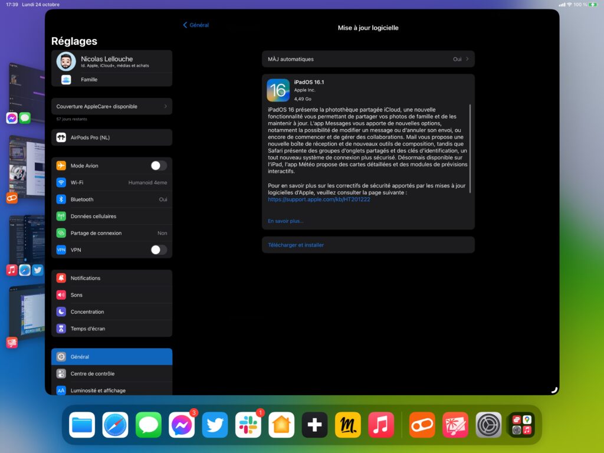Open Notifications settings
This screenshot has width=604, height=453.
[111, 278]
